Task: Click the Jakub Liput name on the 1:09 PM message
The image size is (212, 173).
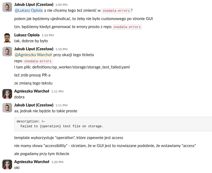Action: pos(34,5)
